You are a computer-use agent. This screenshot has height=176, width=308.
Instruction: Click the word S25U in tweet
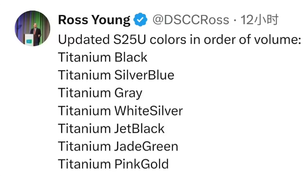click(130, 40)
